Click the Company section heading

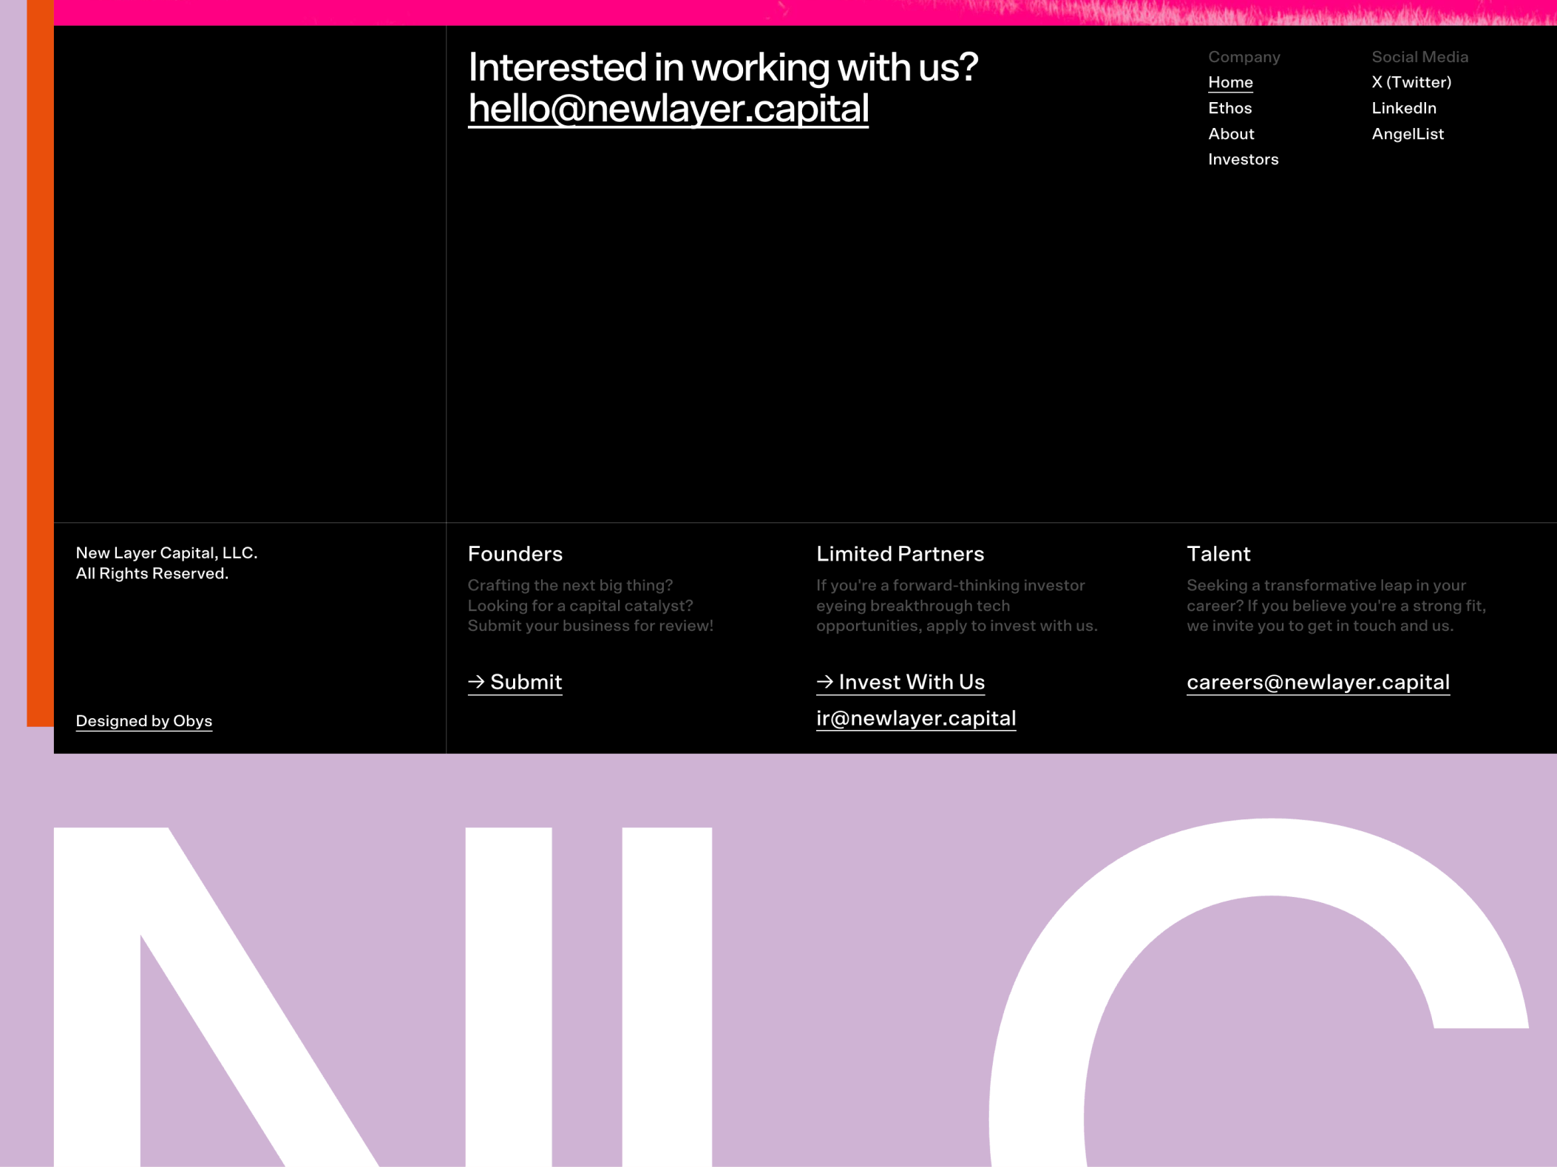tap(1244, 56)
